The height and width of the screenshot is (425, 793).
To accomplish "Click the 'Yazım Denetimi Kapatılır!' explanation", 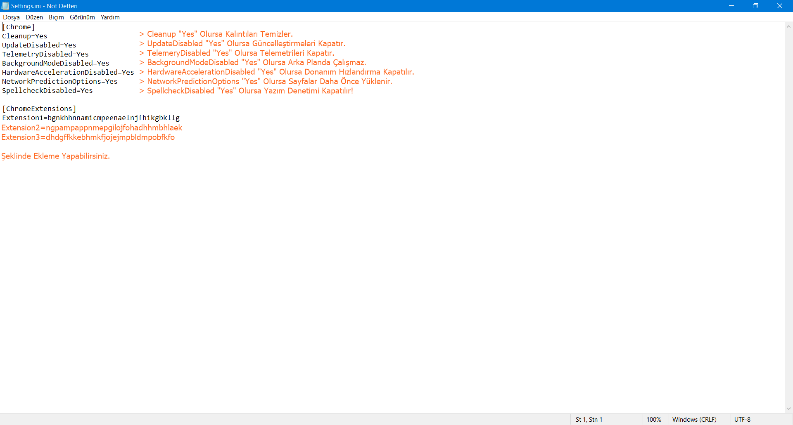I will pos(246,91).
